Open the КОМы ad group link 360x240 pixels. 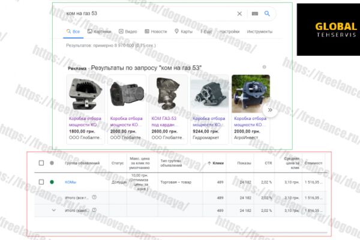click(x=70, y=182)
